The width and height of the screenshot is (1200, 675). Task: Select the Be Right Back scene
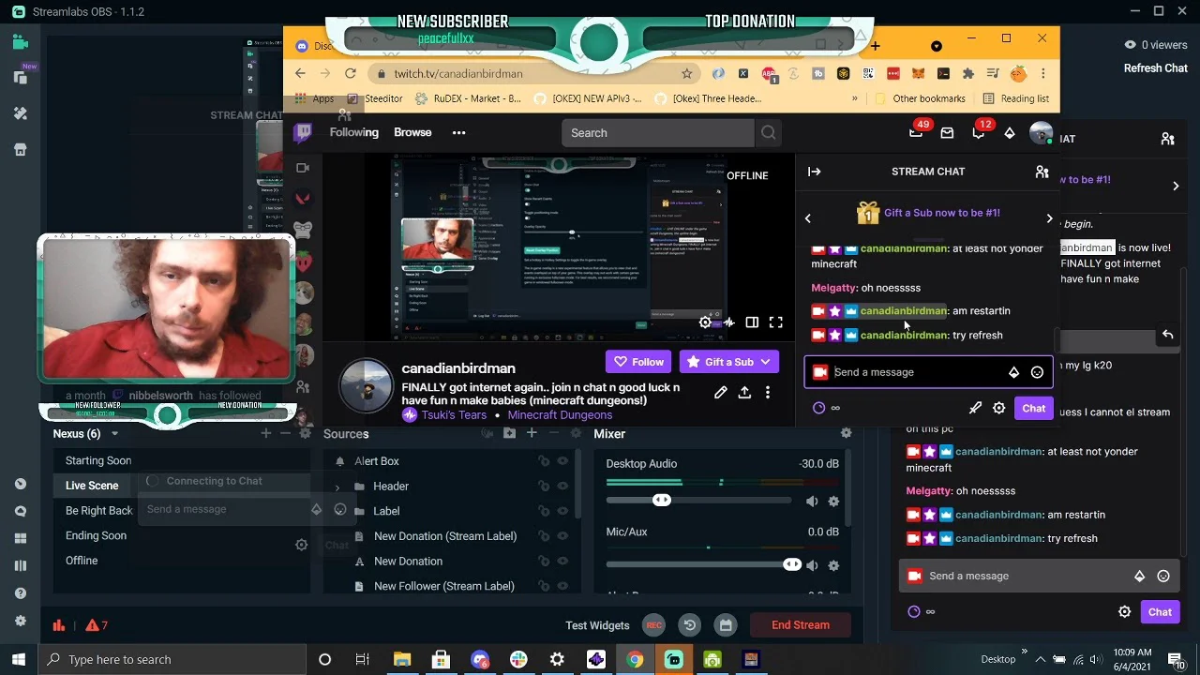coord(98,511)
